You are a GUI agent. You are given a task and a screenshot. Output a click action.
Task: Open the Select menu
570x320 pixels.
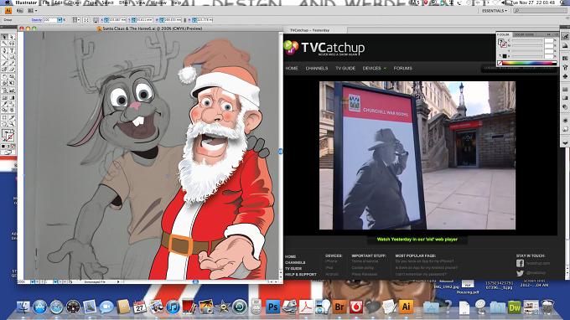point(107,3)
